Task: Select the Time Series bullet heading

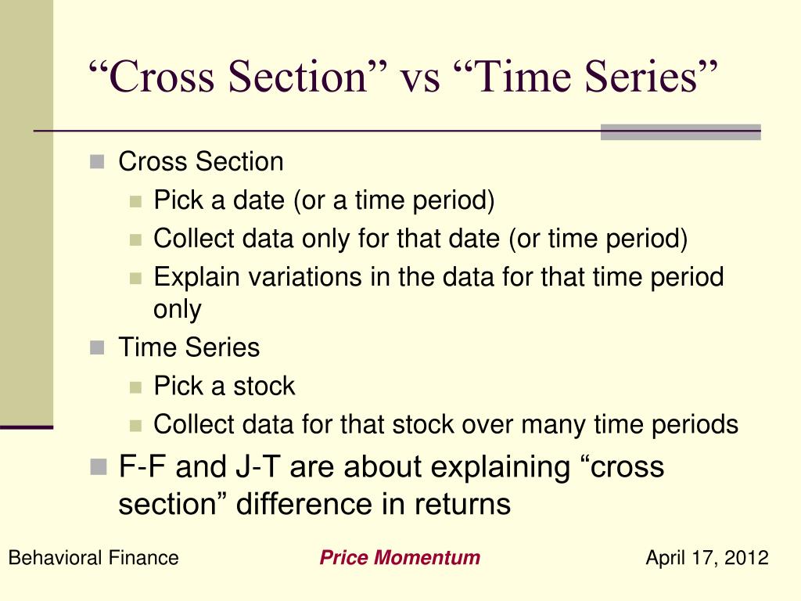Action: pyautogui.click(x=189, y=347)
